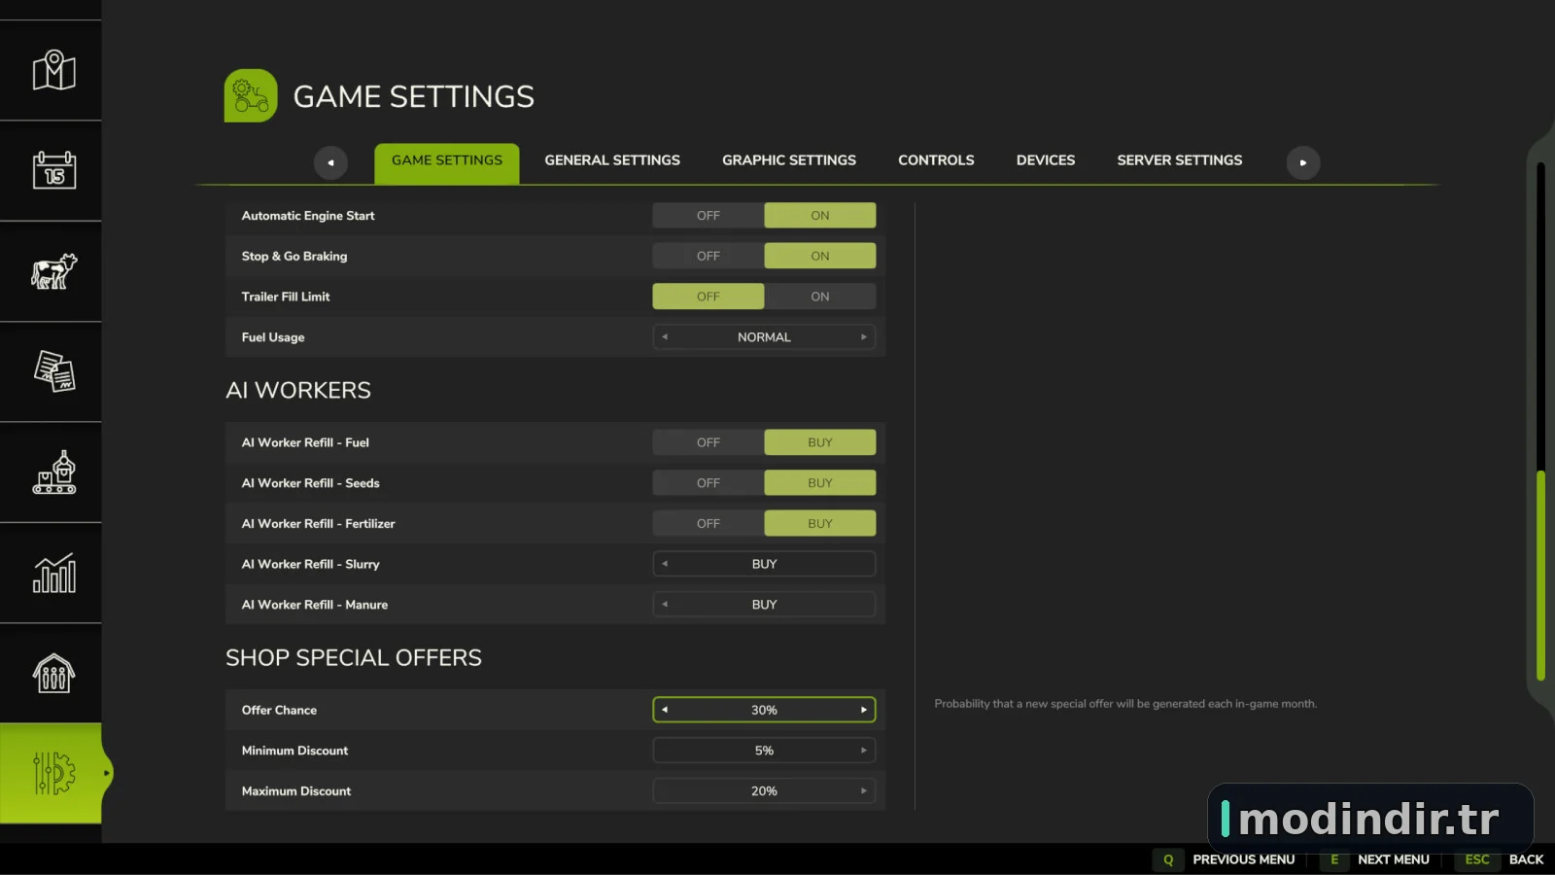Click Fuel Usage right arrow
Image resolution: width=1555 pixels, height=875 pixels.
[863, 337]
